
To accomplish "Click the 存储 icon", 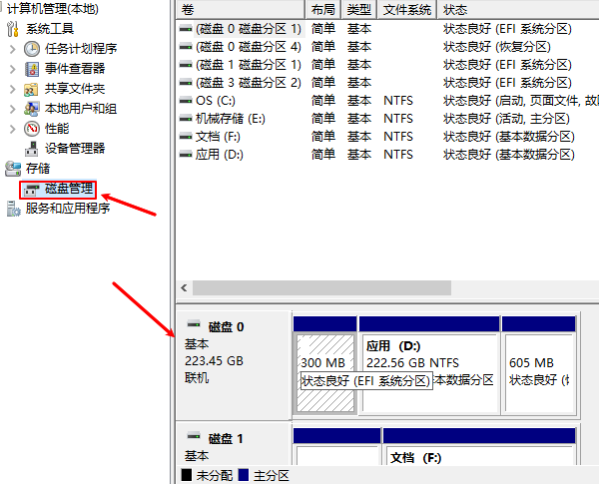I will pos(13,169).
